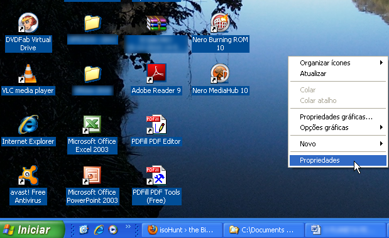Select the Nero Burning ROM 10 icon
The height and width of the screenshot is (238, 389).
tap(220, 23)
